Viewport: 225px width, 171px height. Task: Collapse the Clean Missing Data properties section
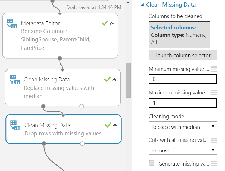click(142, 5)
